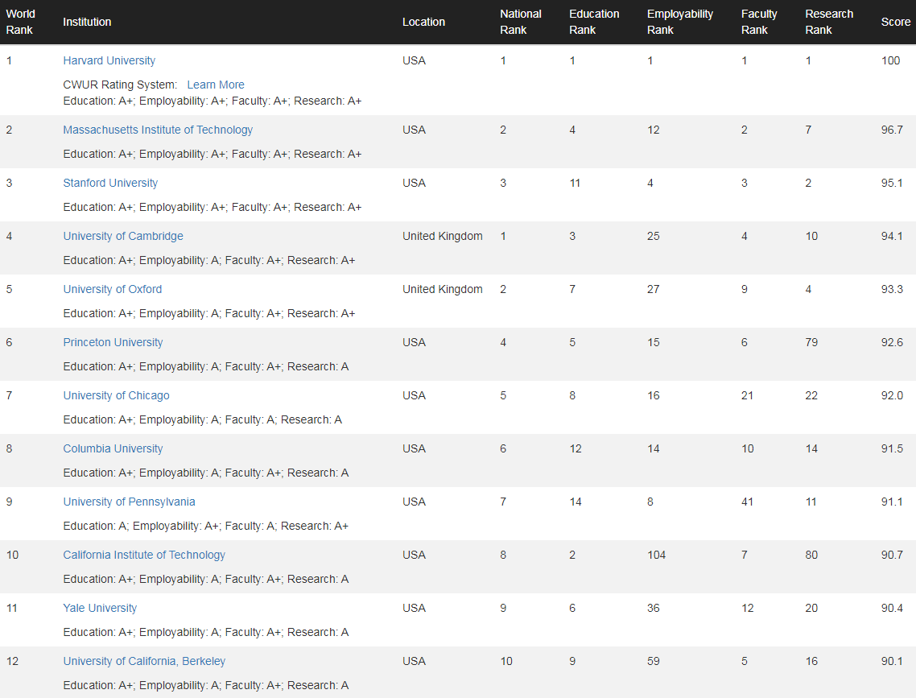Click Princeton's score 92.6
This screenshot has height=698, width=916.
(892, 342)
